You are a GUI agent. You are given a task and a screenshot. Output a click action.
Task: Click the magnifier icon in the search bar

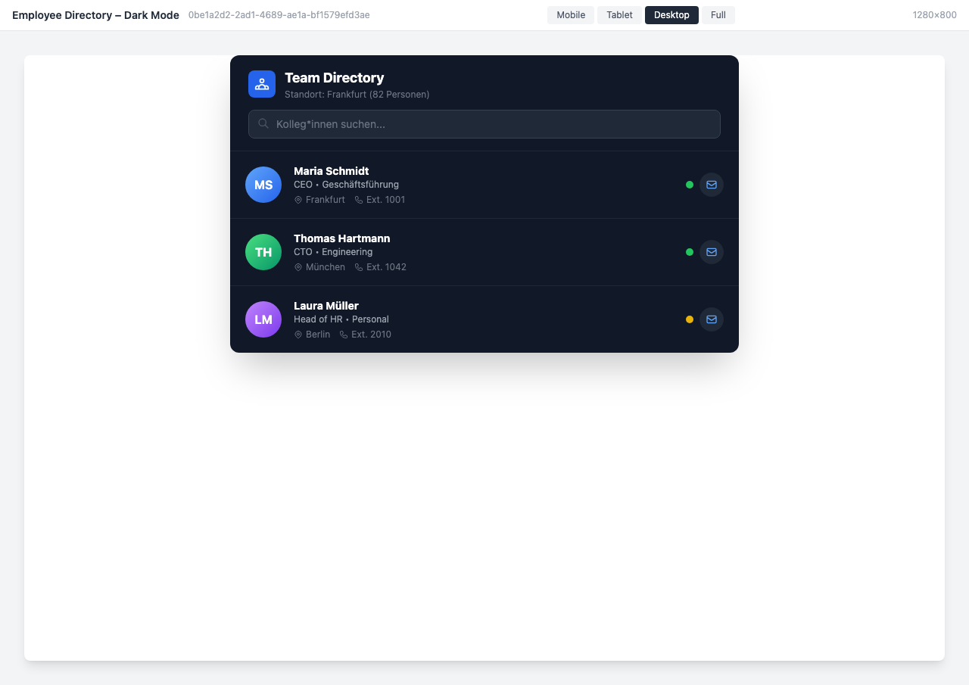[263, 123]
